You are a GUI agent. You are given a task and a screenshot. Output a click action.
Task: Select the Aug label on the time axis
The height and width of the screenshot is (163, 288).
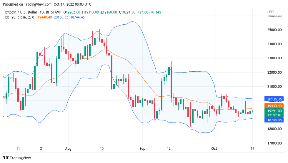[69, 149]
